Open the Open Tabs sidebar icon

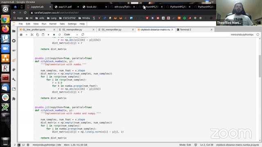pyautogui.click(x=14, y=89)
